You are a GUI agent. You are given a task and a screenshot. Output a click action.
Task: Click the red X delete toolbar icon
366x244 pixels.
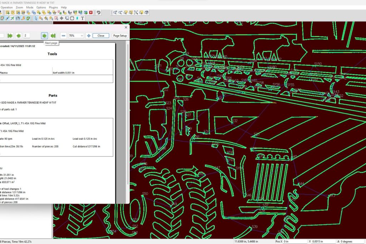point(91,13)
